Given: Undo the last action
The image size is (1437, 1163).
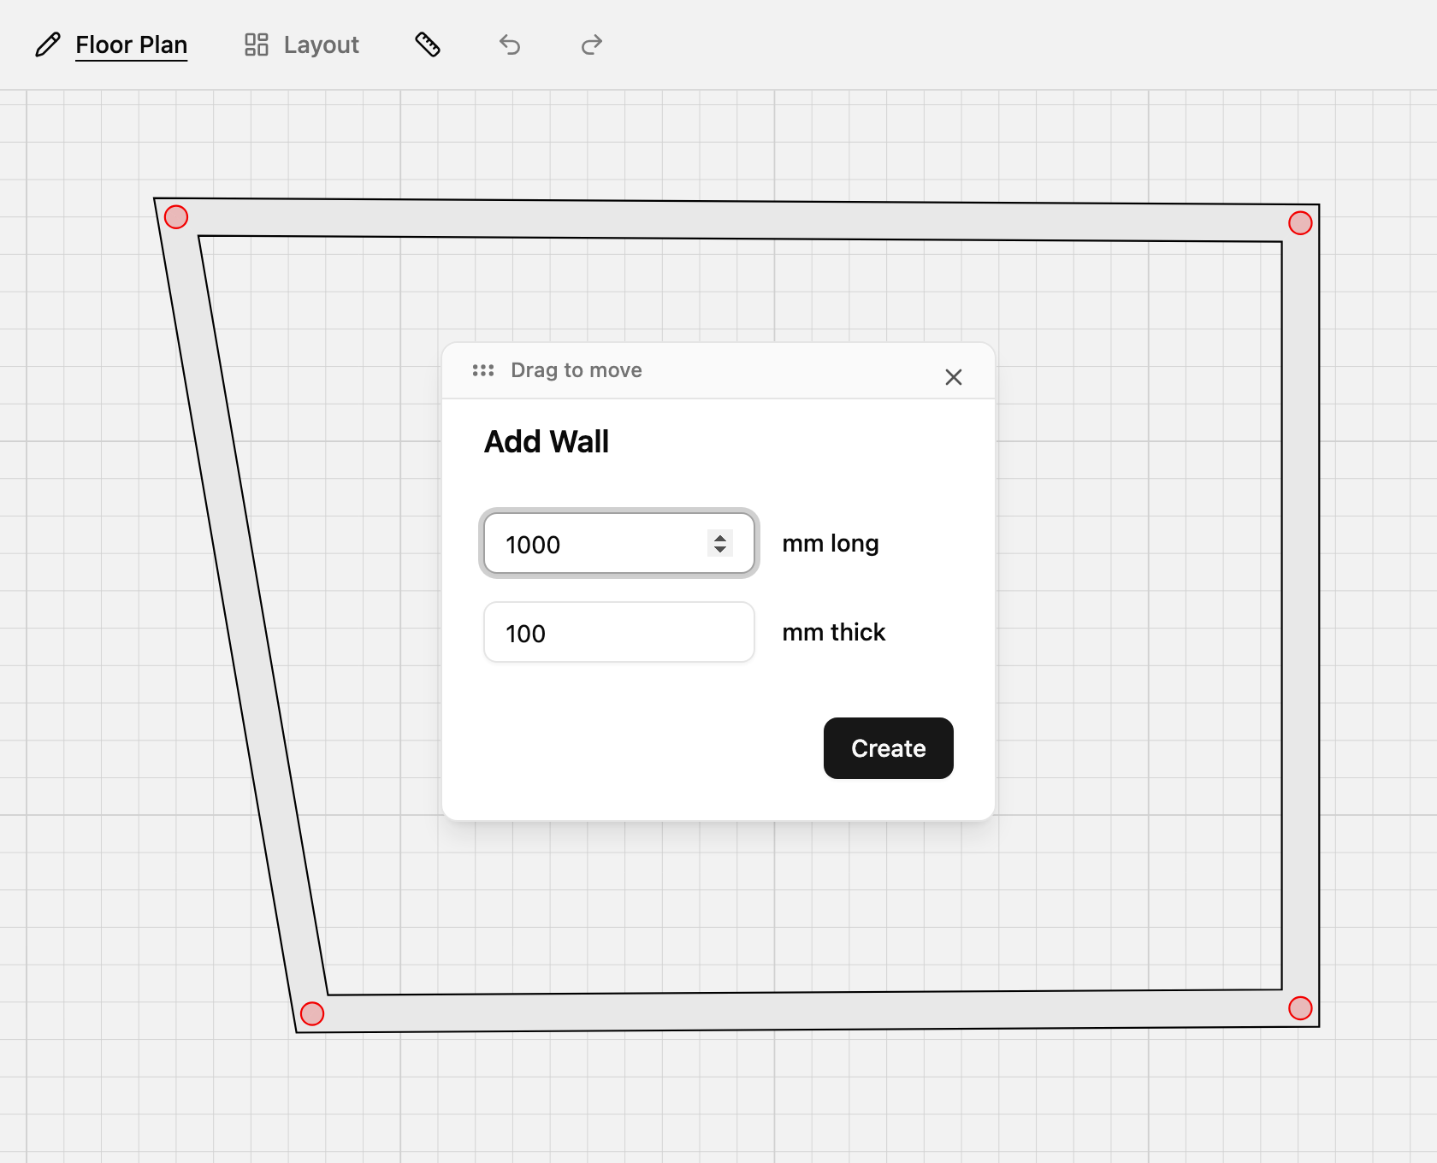Looking at the screenshot, I should 510,44.
